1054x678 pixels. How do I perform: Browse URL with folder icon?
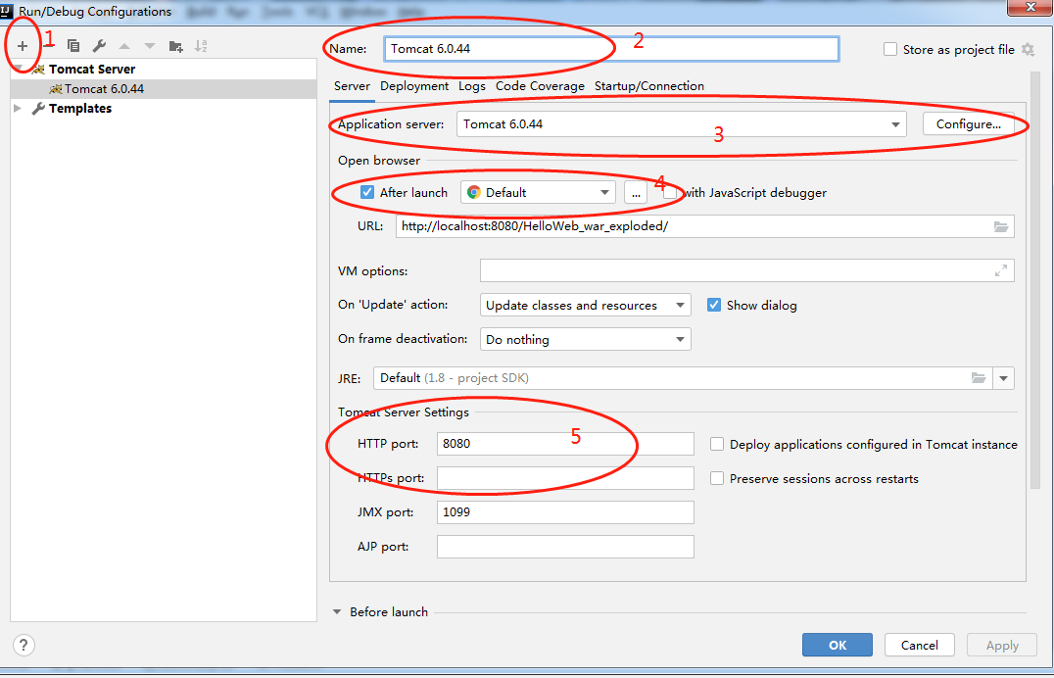point(1001,226)
